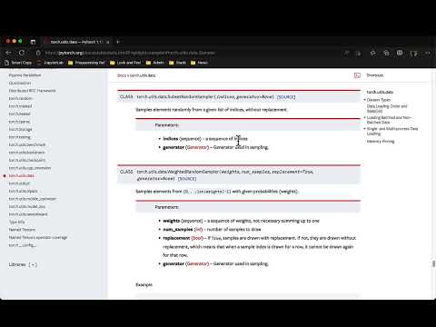The image size is (436, 327).
Task: Open torch.__config__ in sidebar
Action: click(23, 245)
